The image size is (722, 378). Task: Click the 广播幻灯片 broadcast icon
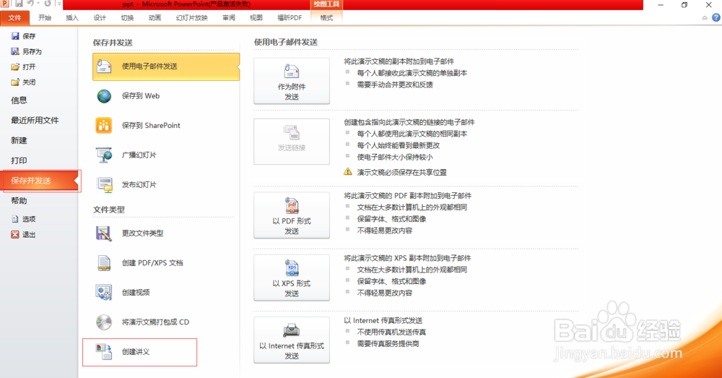coord(104,155)
